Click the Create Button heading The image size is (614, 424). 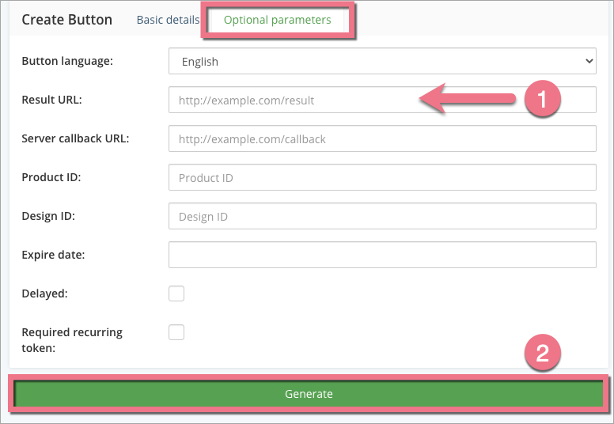point(67,20)
